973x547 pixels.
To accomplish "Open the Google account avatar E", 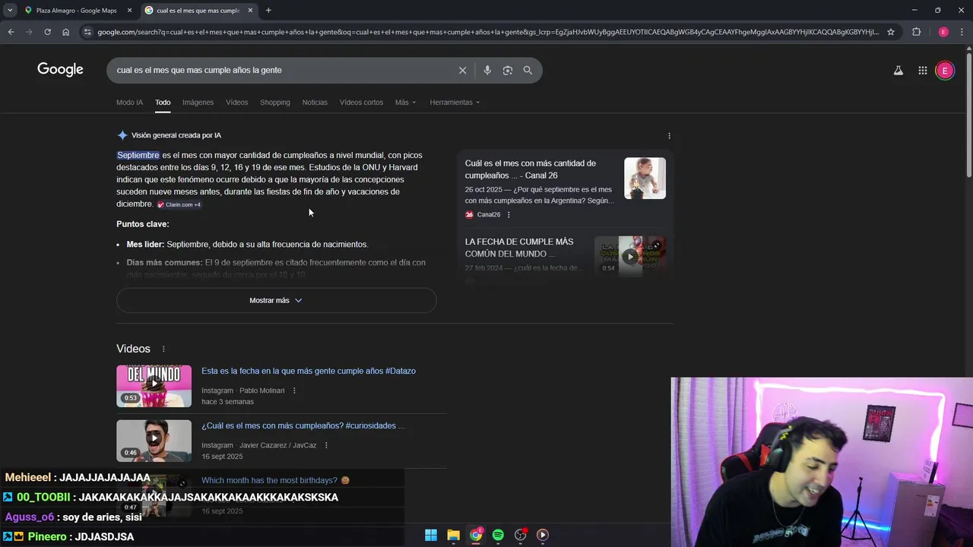I will coord(945,70).
